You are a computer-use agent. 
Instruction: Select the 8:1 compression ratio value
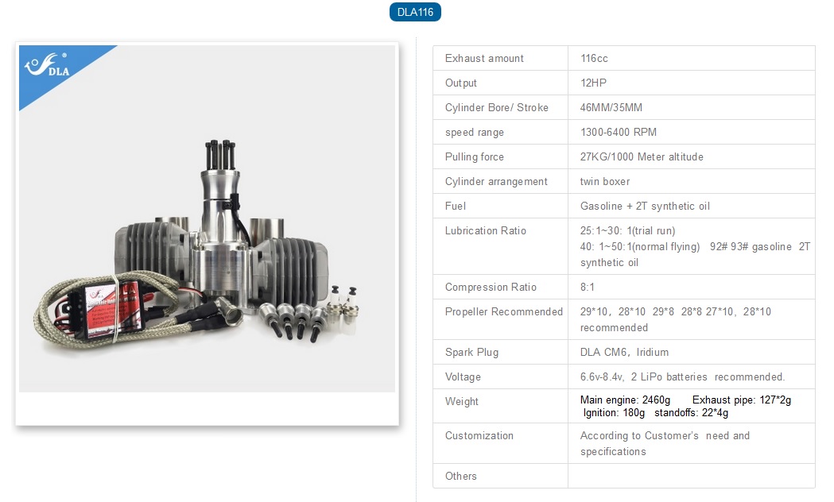[588, 288]
